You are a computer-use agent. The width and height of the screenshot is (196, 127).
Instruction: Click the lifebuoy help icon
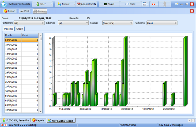pos(153,4)
